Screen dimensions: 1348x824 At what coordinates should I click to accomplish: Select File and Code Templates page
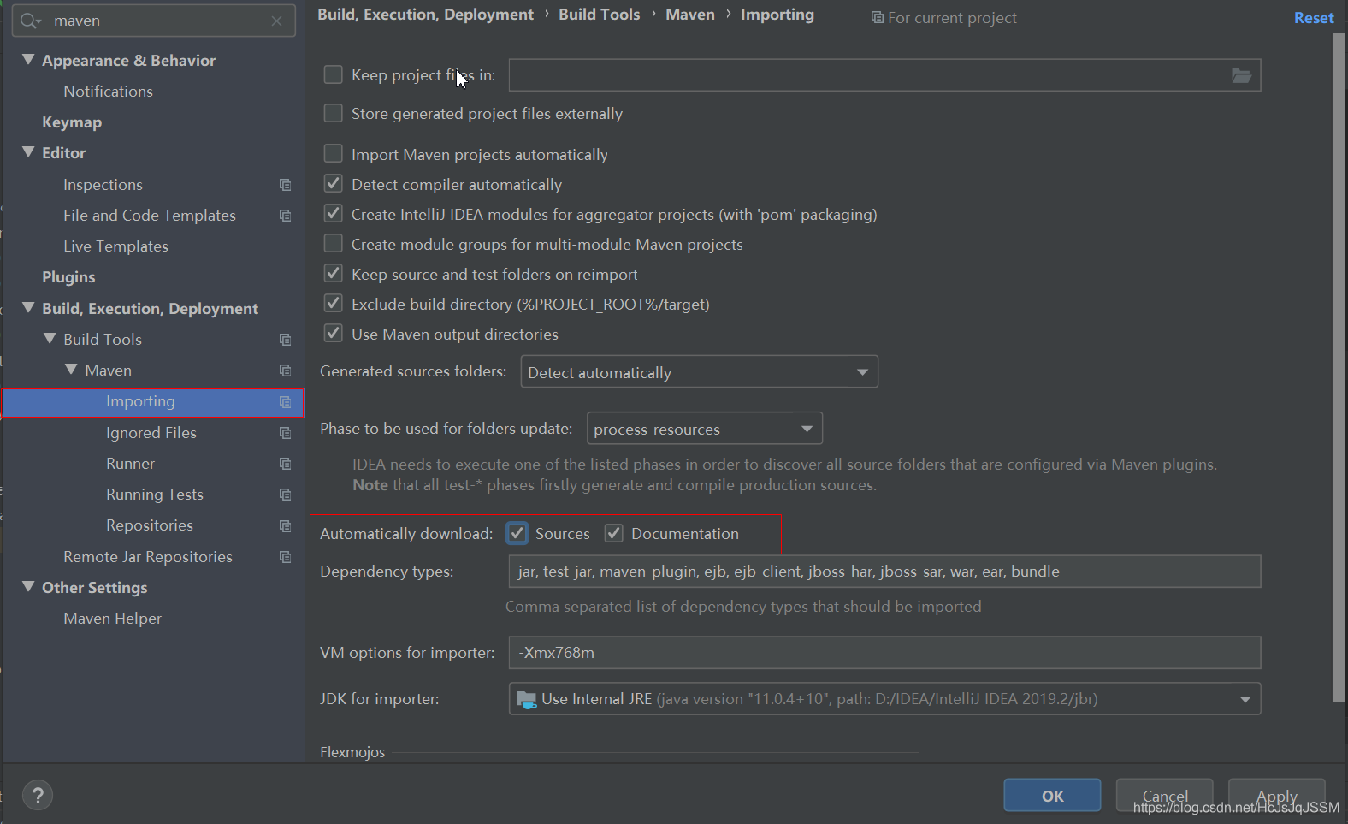tap(150, 216)
